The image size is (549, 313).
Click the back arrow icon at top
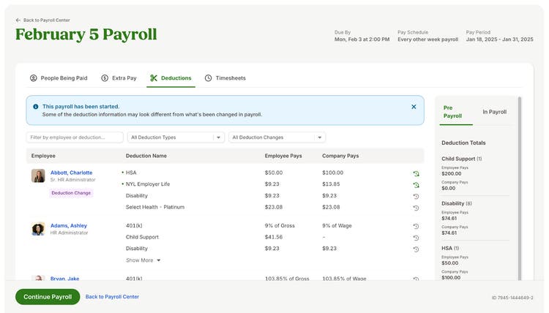click(18, 20)
